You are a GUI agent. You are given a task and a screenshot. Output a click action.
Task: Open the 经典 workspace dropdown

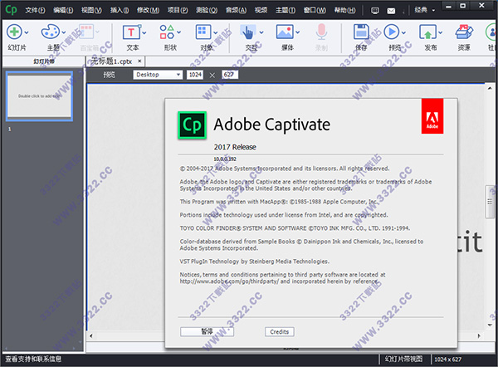coord(425,10)
